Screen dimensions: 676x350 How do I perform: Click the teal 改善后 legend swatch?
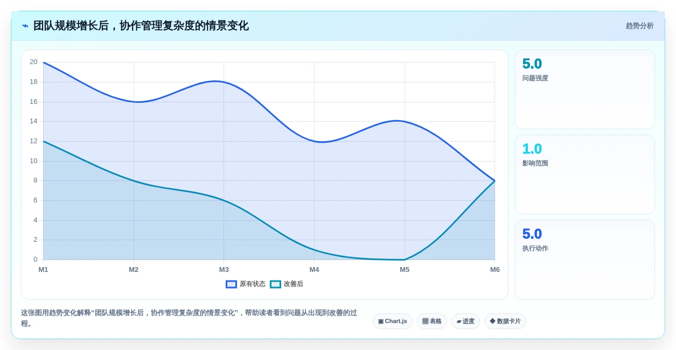(275, 284)
